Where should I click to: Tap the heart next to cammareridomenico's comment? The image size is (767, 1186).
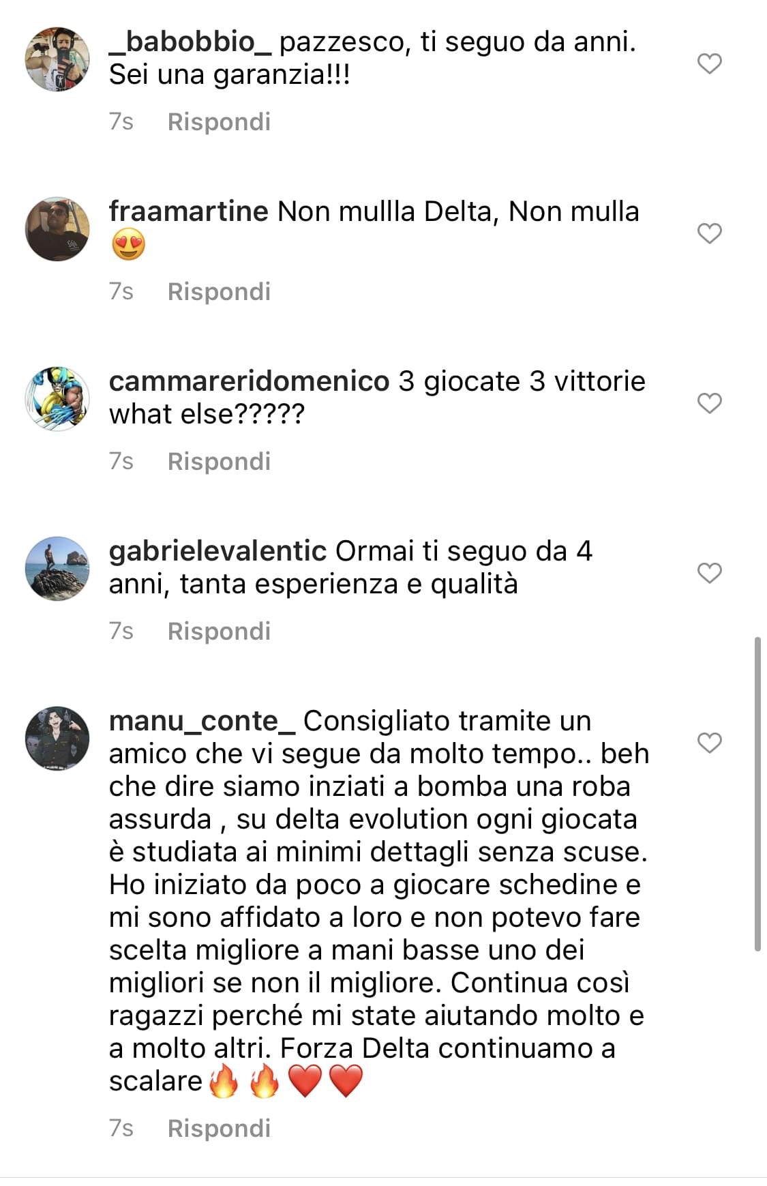click(x=710, y=403)
